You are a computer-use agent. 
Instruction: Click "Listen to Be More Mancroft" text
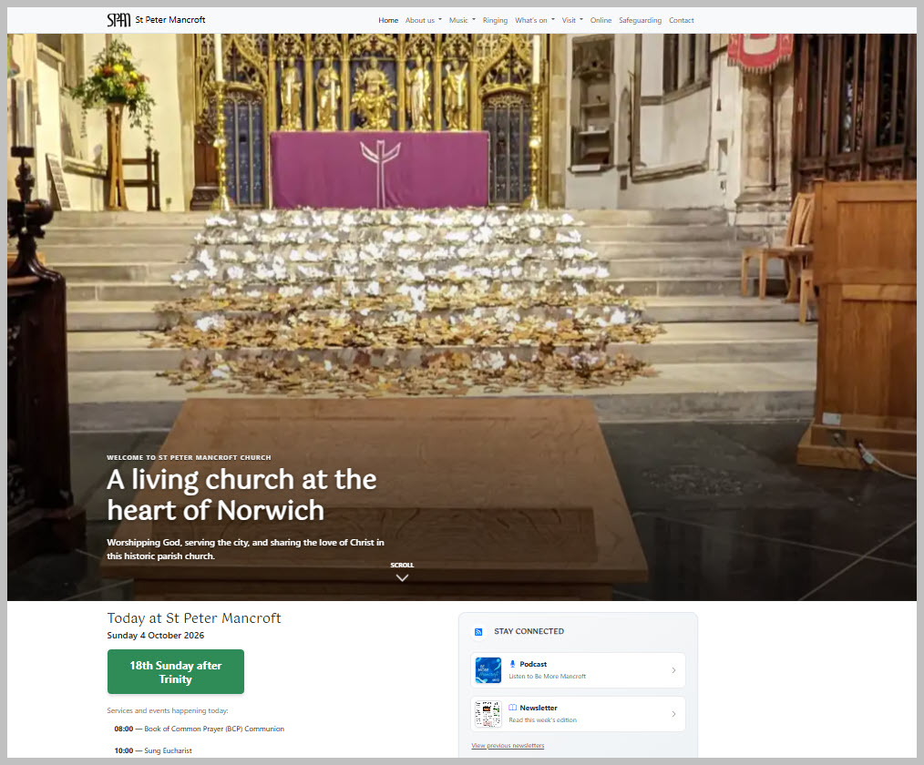(x=548, y=676)
